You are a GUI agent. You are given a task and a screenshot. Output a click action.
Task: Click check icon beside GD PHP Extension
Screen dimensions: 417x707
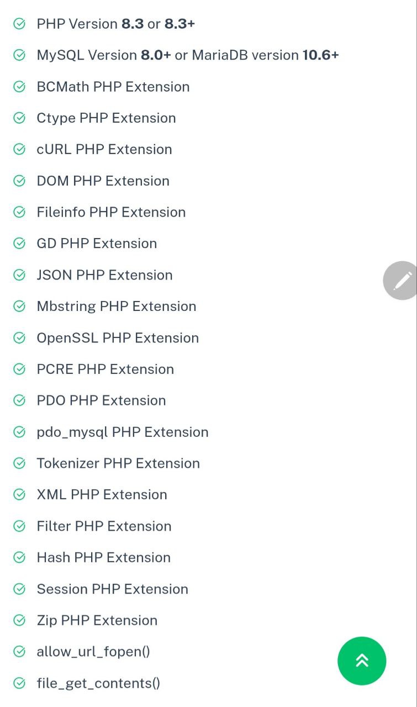point(19,244)
